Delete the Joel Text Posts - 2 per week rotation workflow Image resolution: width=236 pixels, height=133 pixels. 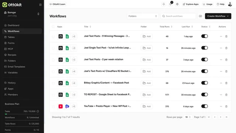(226, 60)
